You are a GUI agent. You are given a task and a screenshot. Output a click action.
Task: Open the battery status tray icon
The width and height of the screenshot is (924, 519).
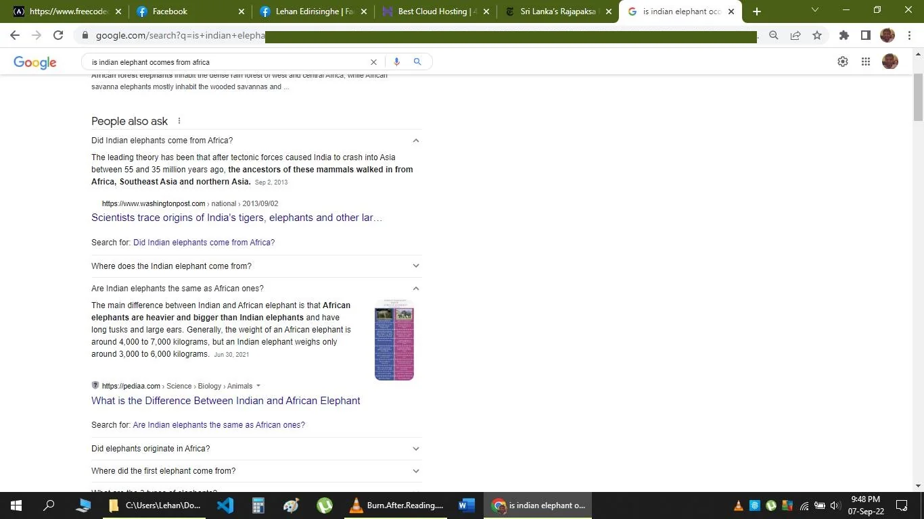pyautogui.click(x=820, y=505)
